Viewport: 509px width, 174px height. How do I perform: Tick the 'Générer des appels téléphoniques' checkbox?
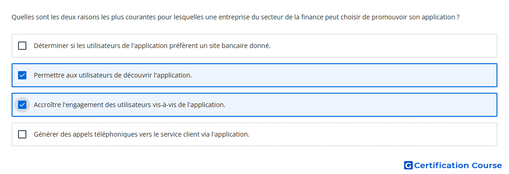(x=22, y=134)
